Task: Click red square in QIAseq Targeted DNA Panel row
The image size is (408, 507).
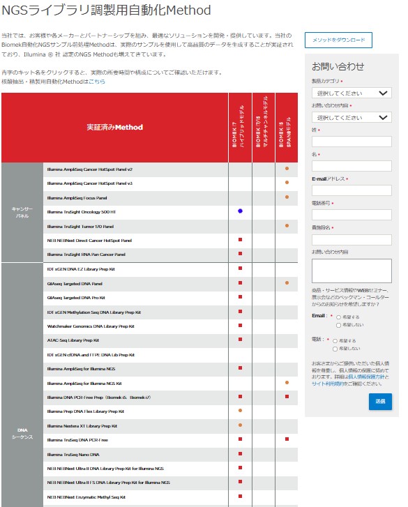Action: pos(240,282)
